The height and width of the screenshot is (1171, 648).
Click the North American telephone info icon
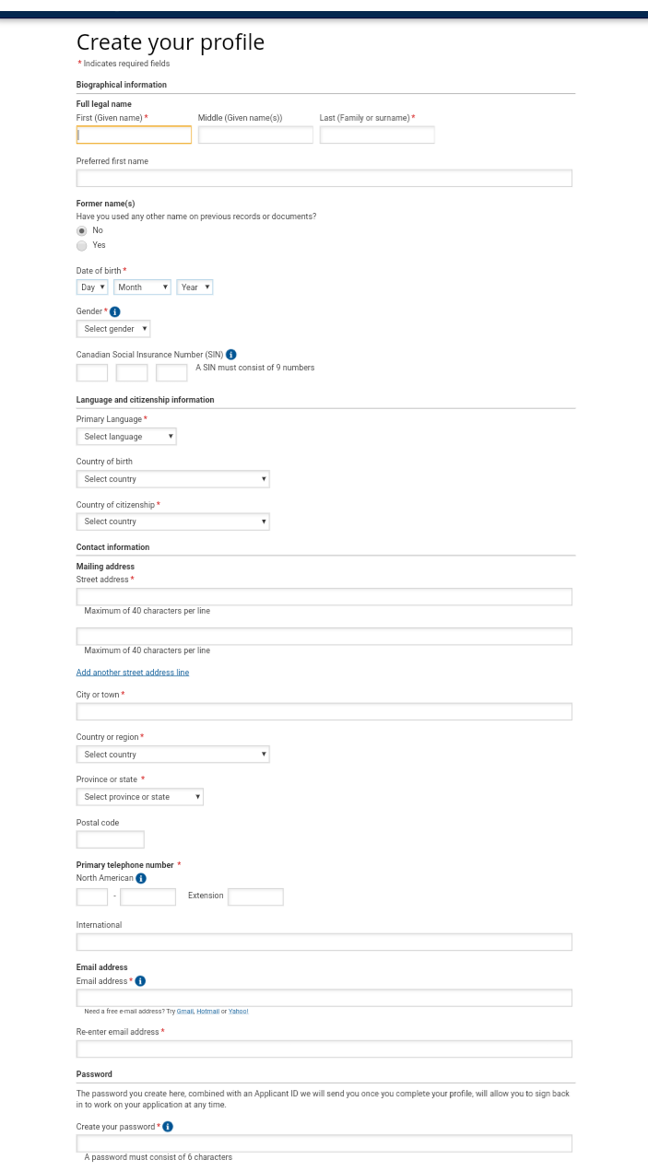coord(141,879)
